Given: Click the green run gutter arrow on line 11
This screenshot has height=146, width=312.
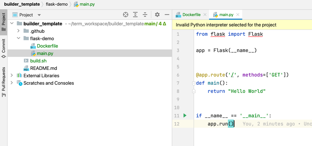Looking at the screenshot, I should (185, 116).
